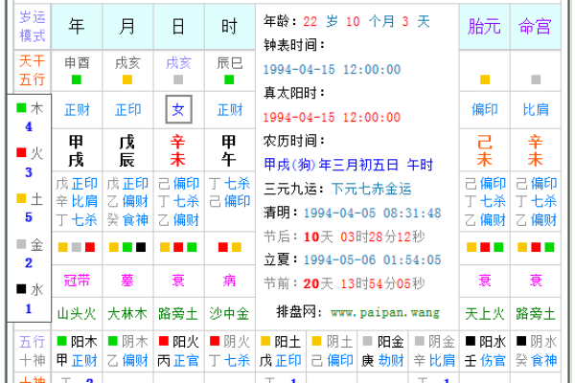Click the 沙中金 nayin text

pos(230,314)
